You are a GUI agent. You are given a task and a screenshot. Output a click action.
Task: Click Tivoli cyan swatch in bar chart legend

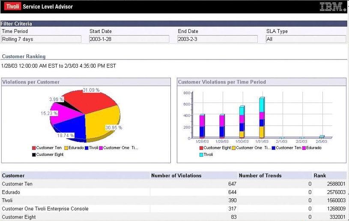201,155
